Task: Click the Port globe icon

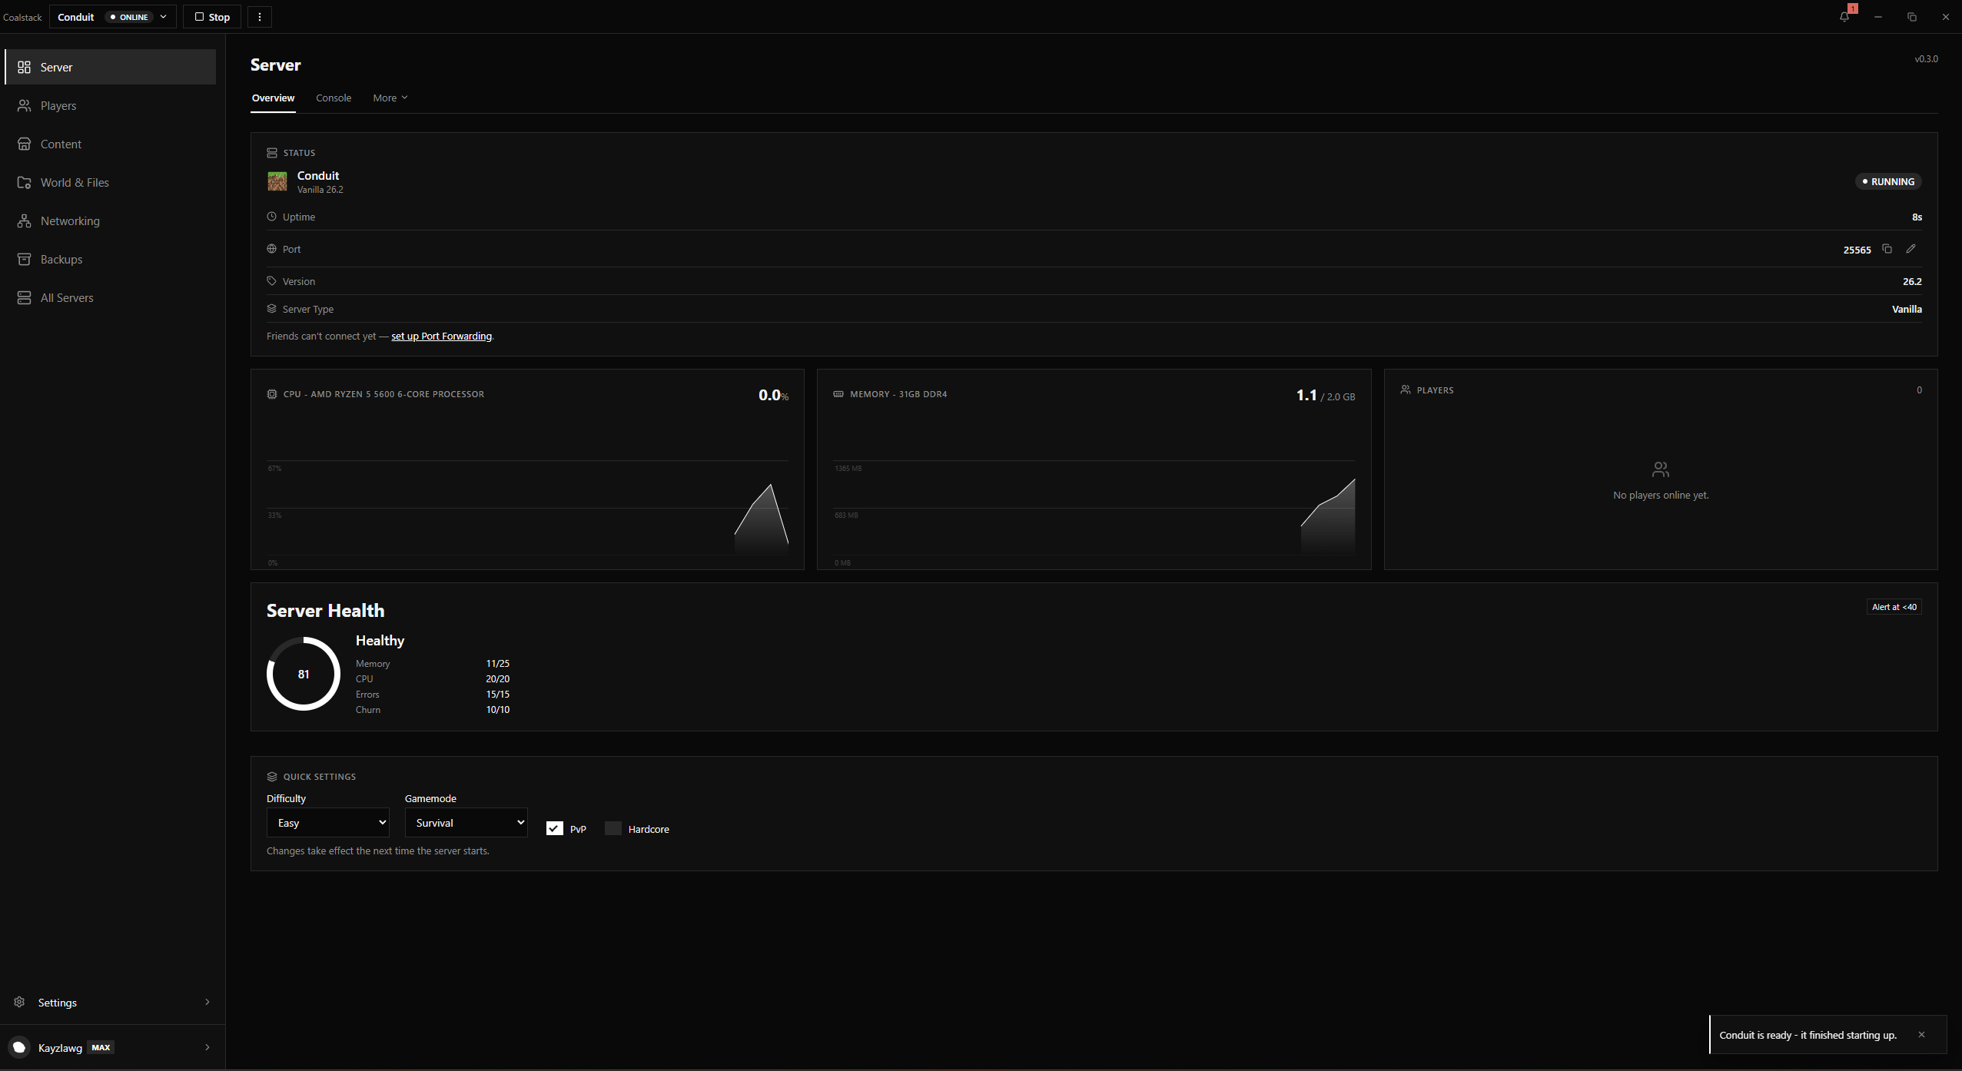Action: 271,249
